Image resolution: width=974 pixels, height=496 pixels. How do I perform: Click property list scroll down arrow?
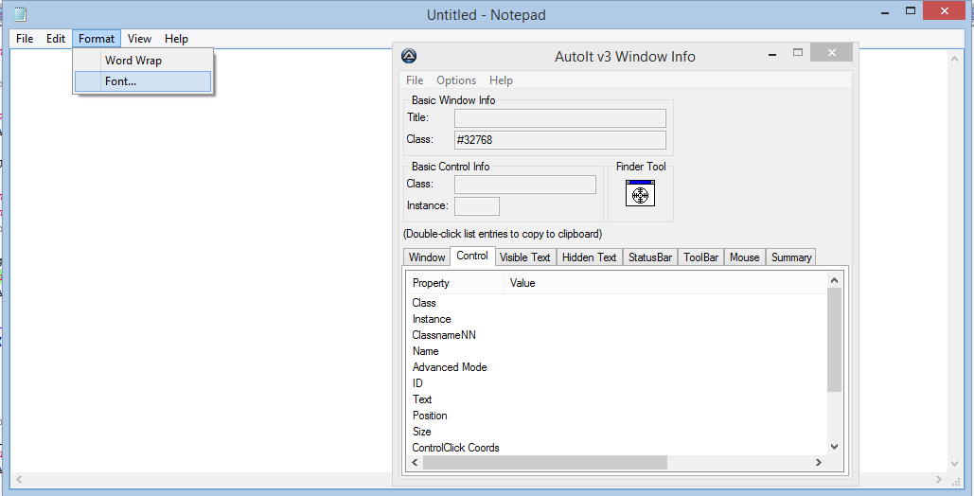834,446
